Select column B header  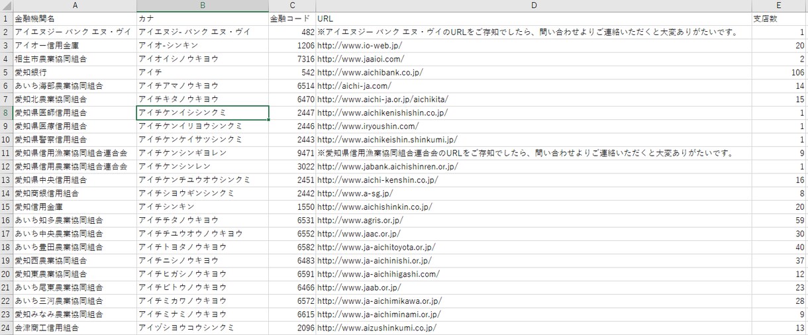[x=203, y=5]
